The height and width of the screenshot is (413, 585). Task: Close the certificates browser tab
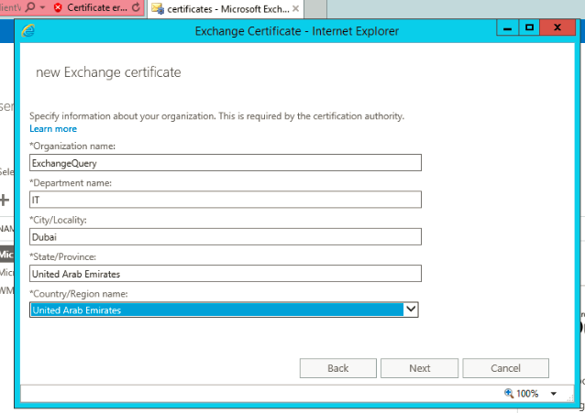(295, 8)
